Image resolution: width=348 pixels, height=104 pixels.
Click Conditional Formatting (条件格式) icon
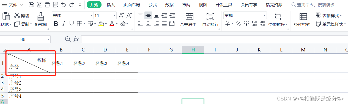[x=303, y=16]
